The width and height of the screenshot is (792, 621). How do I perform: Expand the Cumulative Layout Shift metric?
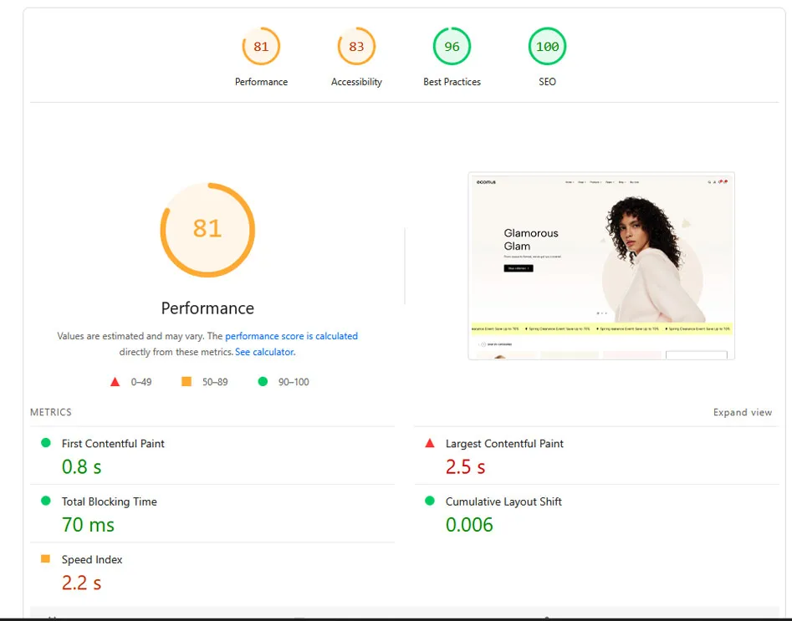[503, 501]
